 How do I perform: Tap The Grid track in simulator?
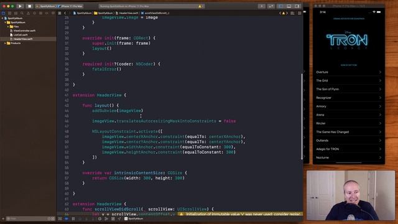(348, 80)
